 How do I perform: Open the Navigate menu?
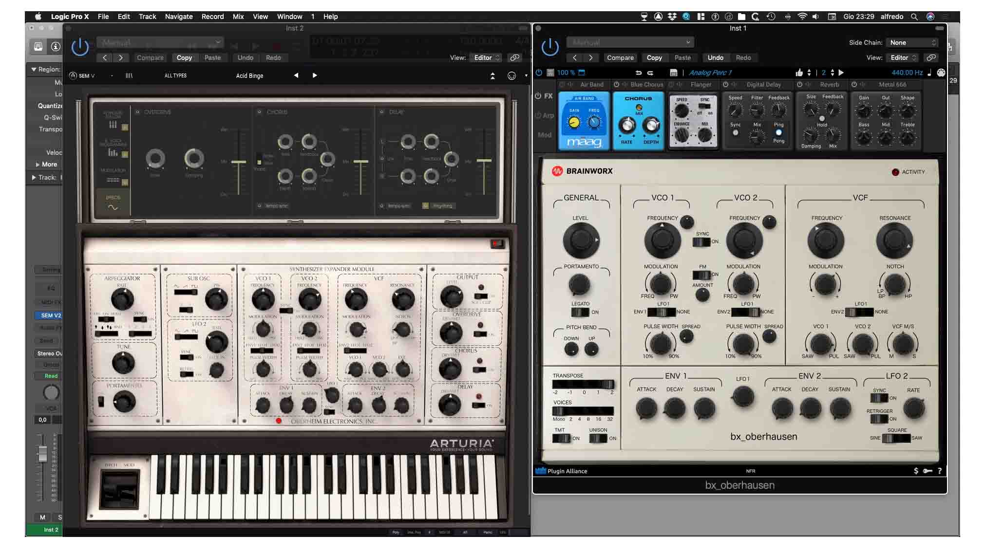(x=178, y=16)
